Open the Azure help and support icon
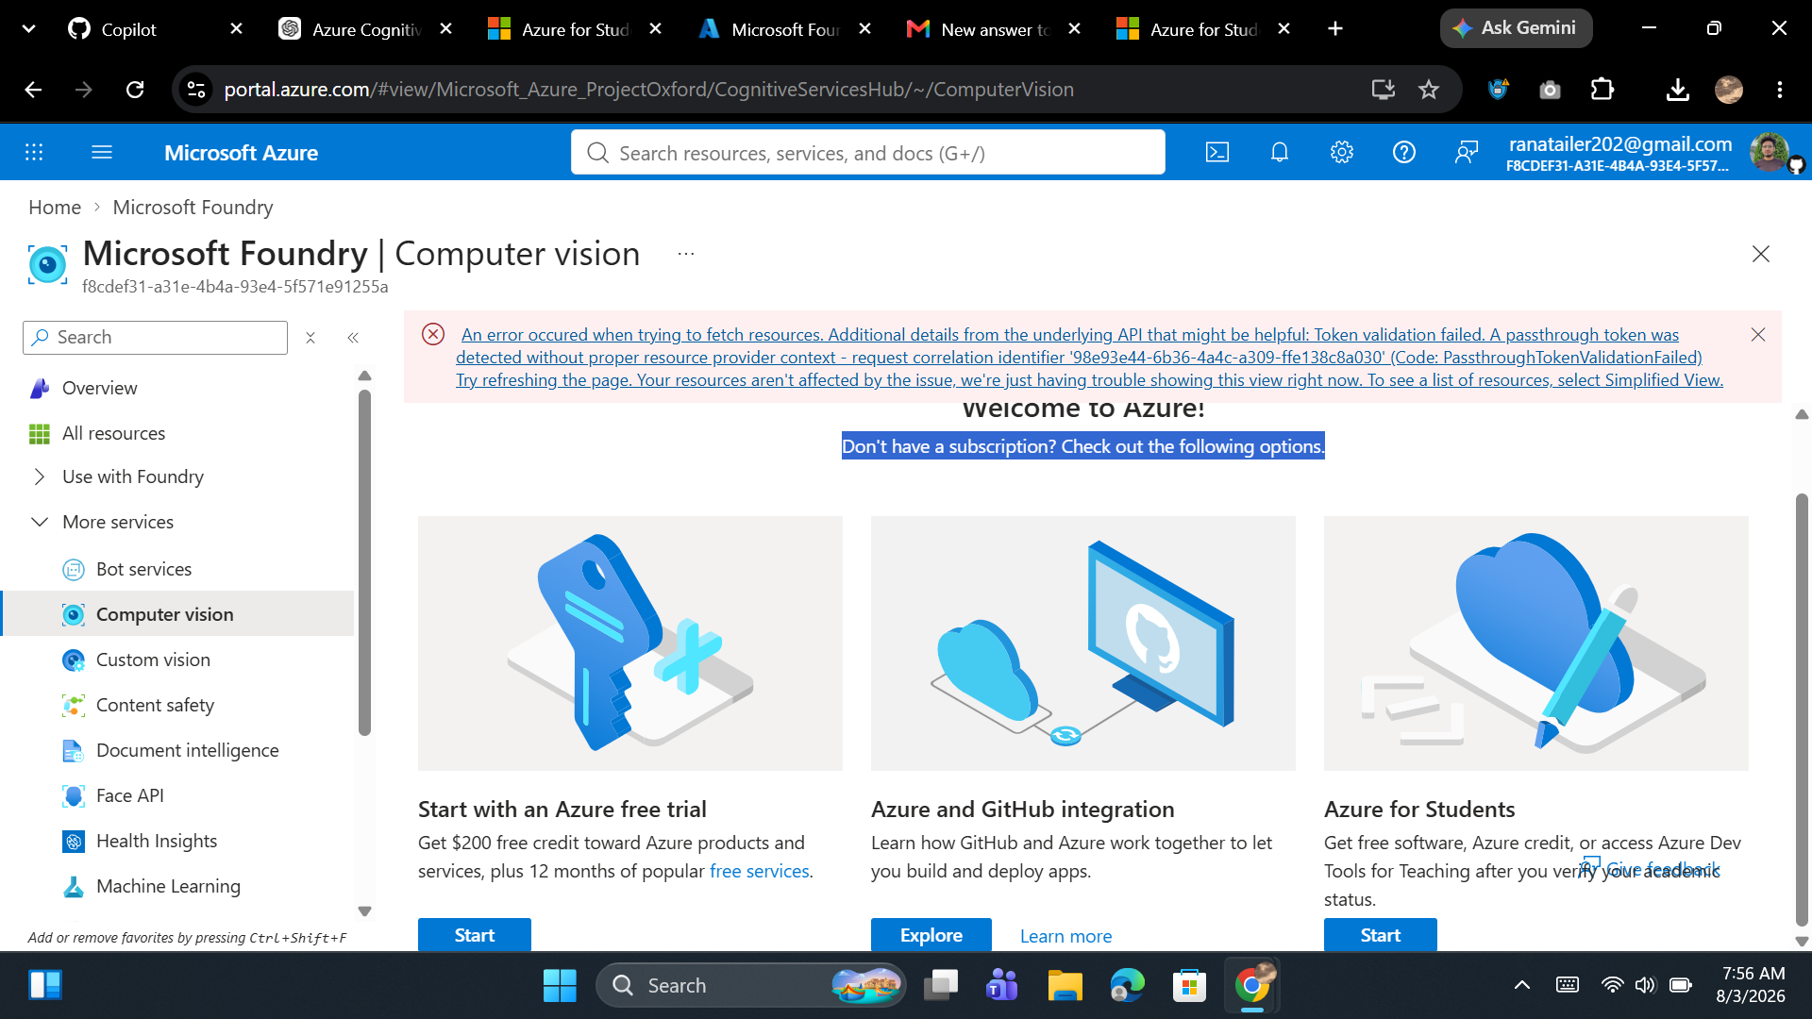This screenshot has height=1019, width=1812. pos(1404,153)
